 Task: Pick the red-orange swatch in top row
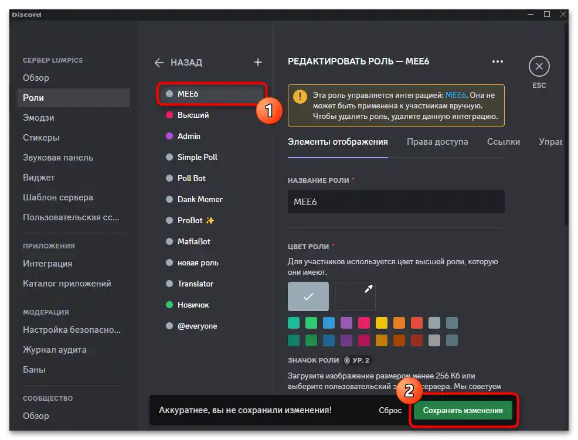[417, 323]
